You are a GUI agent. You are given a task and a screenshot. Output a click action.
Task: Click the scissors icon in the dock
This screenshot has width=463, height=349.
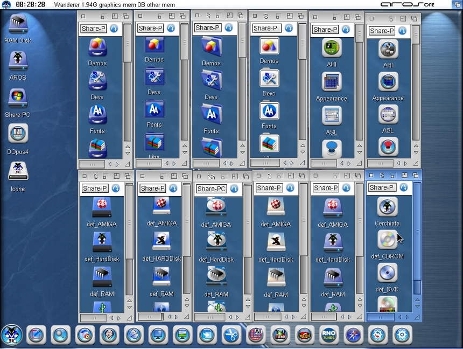(x=231, y=335)
